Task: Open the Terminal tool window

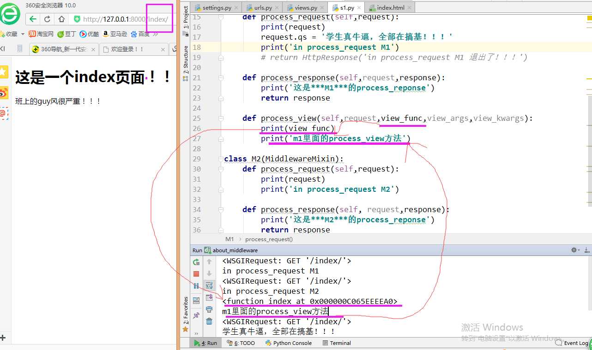Action: [337, 343]
